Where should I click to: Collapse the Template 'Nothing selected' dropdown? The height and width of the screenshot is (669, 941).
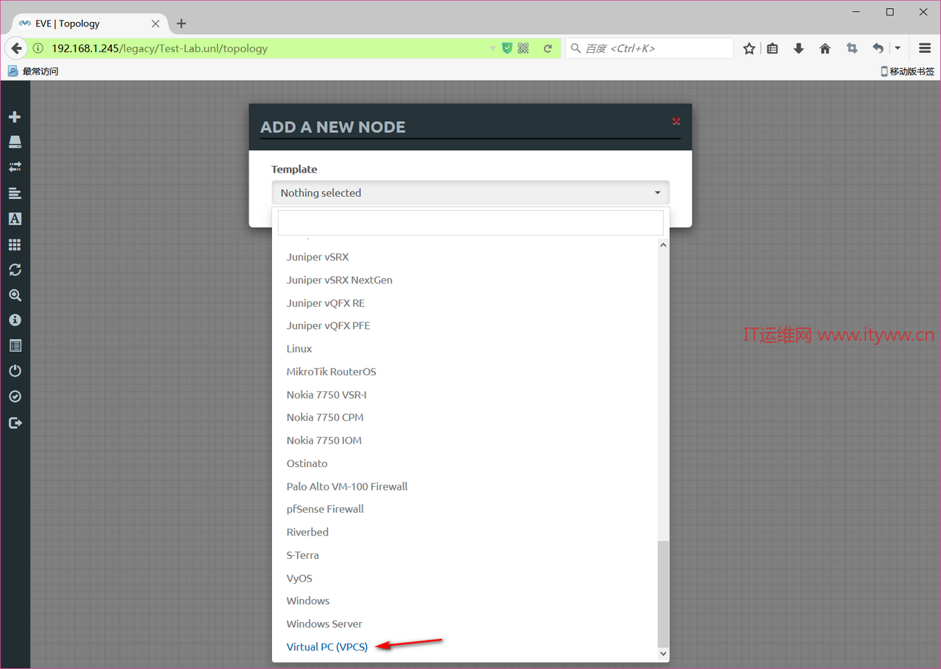click(x=470, y=192)
